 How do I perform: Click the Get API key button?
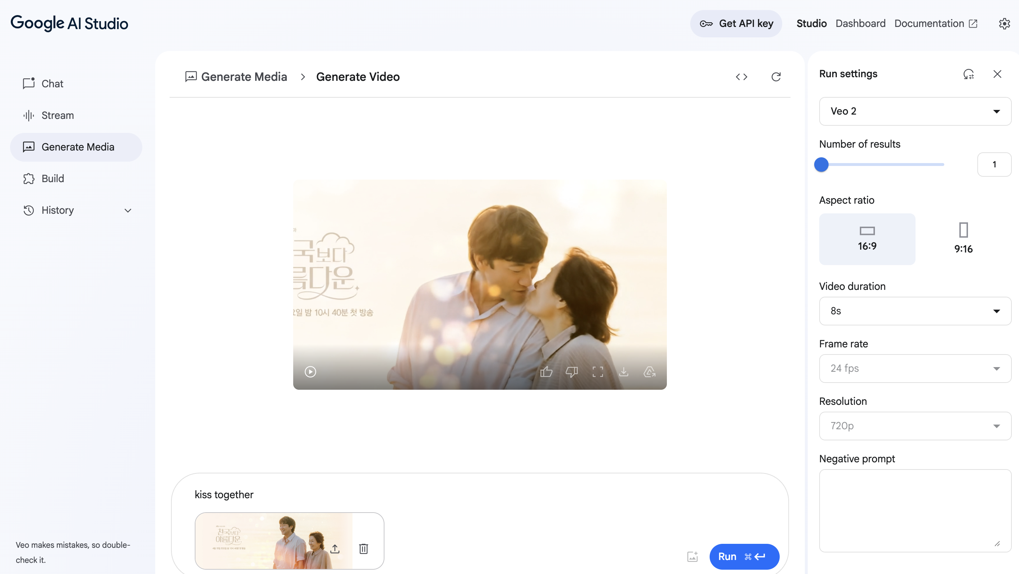(x=736, y=23)
